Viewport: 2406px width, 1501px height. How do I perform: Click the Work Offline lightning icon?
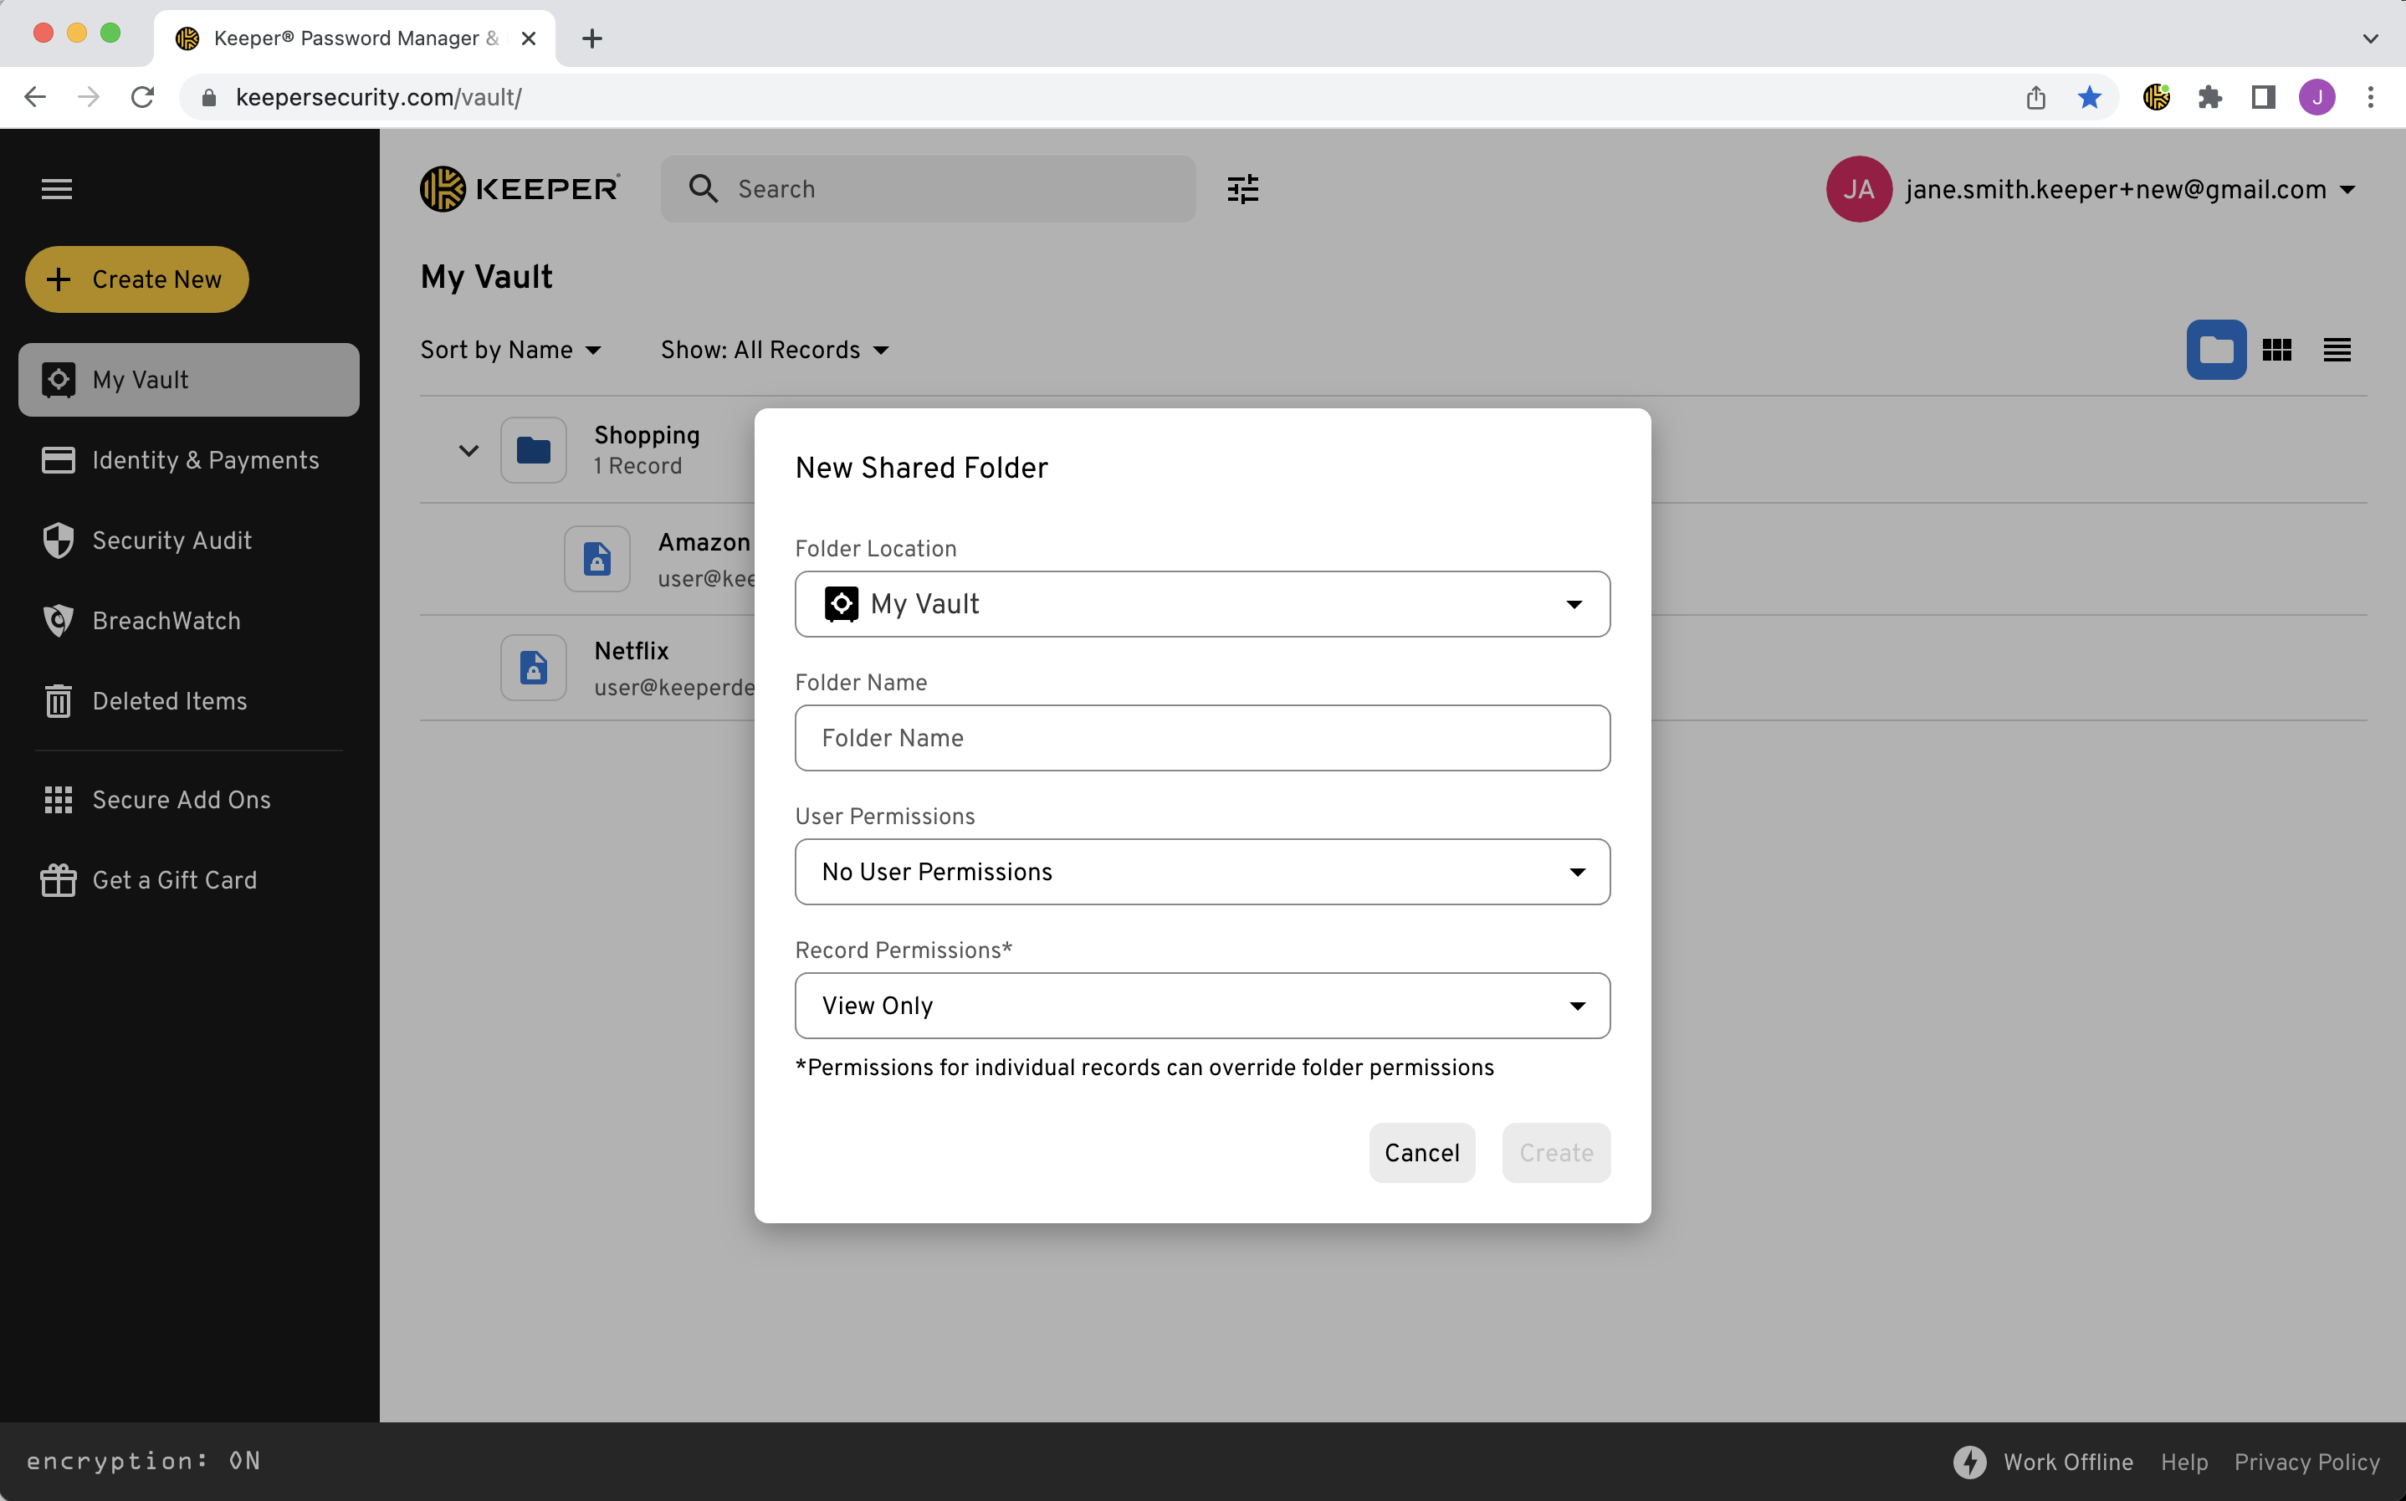click(x=1969, y=1462)
